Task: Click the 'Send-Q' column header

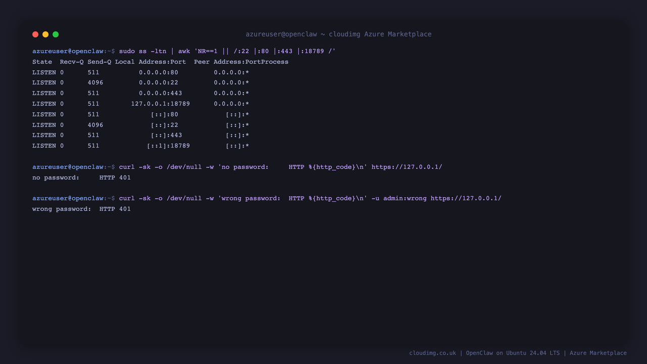Action: point(99,62)
